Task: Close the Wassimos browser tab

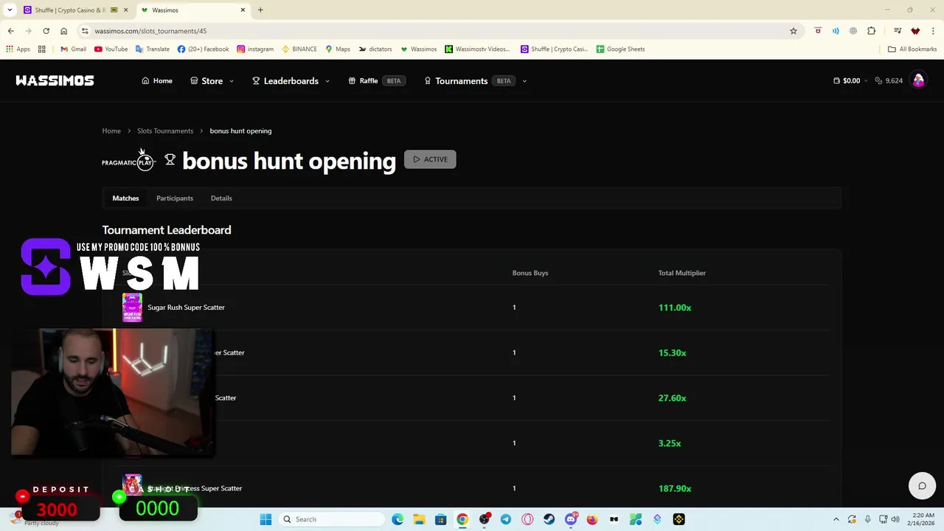Action: [243, 10]
